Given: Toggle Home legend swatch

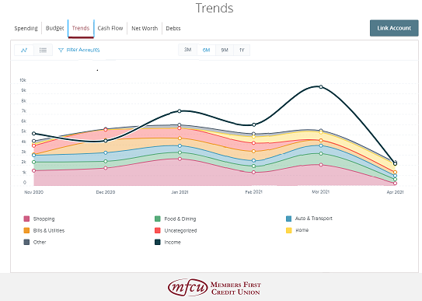Looking at the screenshot, I should pos(289,230).
